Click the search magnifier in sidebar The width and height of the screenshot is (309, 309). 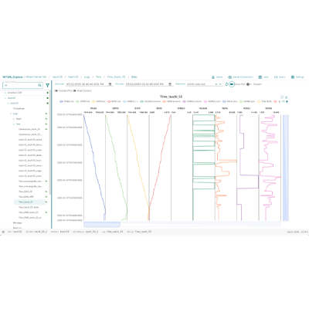click(x=39, y=85)
